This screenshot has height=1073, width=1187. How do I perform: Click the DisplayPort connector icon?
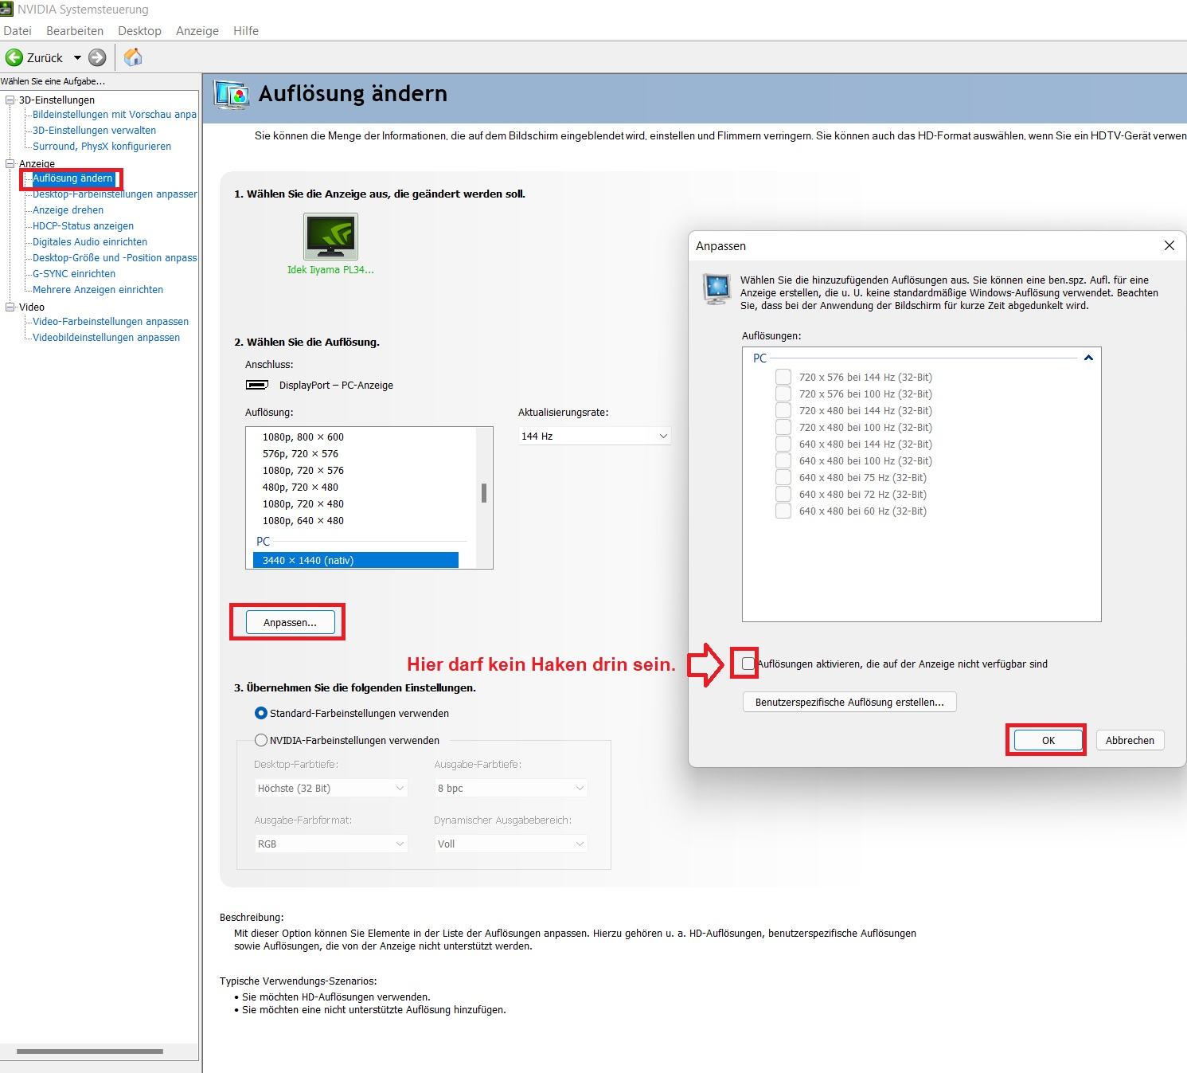click(257, 385)
